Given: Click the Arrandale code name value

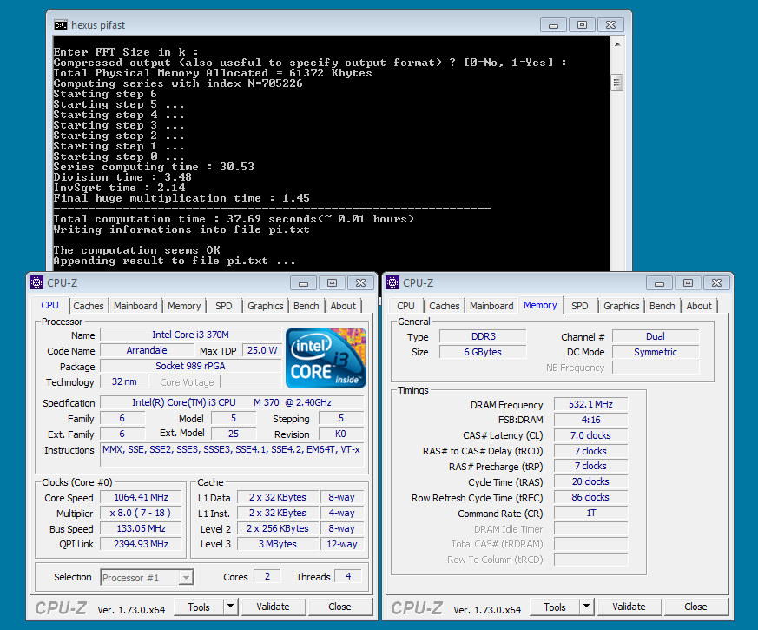Looking at the screenshot, I should pyautogui.click(x=147, y=350).
